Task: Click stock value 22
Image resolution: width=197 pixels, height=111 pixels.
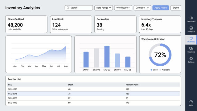Action: click(x=69, y=98)
